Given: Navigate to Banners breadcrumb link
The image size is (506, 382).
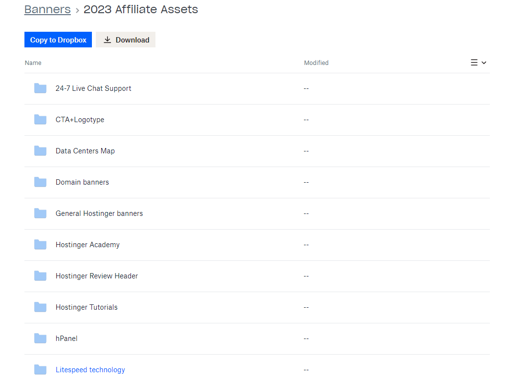Looking at the screenshot, I should [47, 9].
